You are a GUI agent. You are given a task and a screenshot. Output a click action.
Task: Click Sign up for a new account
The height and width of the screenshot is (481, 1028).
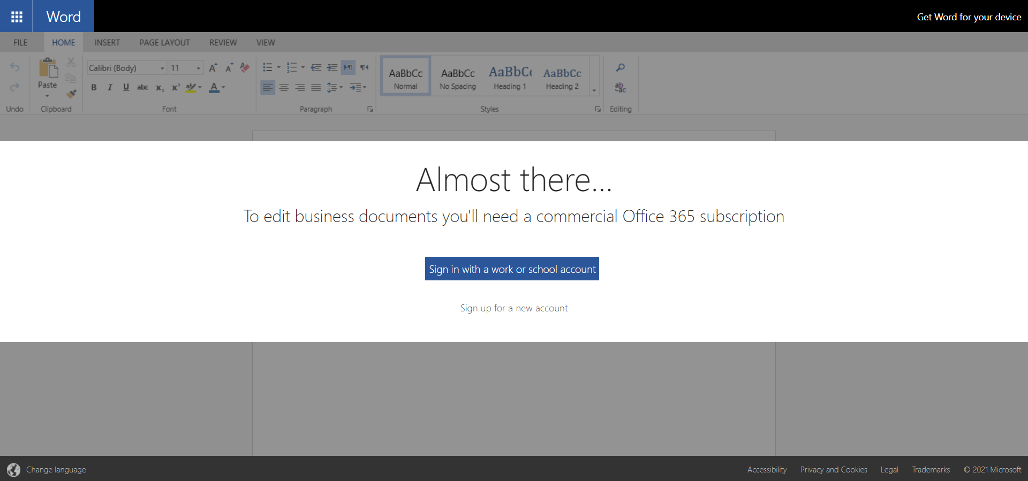513,308
